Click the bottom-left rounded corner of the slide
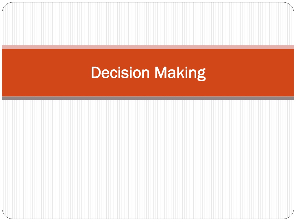This screenshot has height=222, width=296. pos(5,216)
